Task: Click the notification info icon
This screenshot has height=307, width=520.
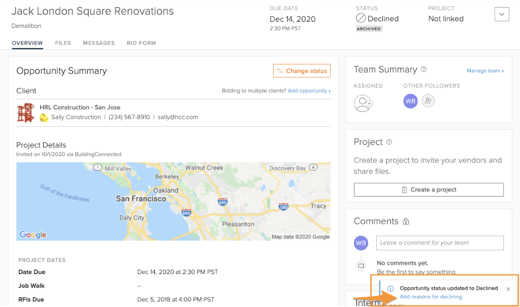Action: click(391, 288)
